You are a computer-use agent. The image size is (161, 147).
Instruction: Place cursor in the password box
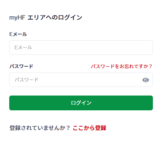tap(81, 80)
